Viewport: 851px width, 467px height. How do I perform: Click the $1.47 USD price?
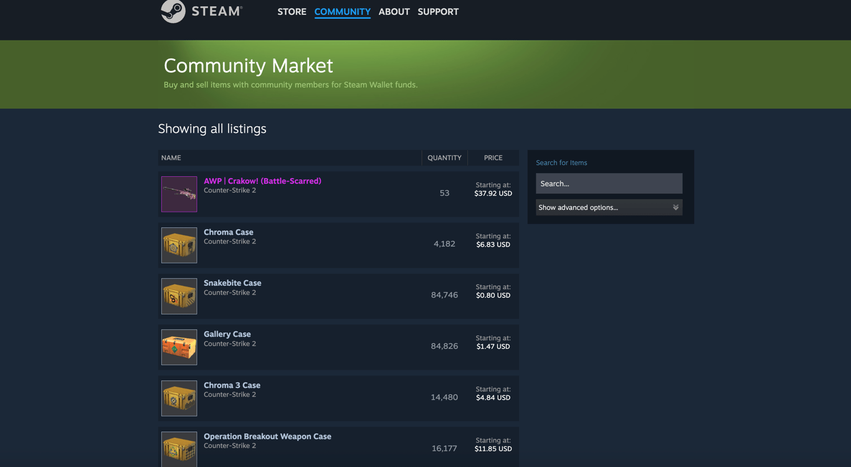493,347
